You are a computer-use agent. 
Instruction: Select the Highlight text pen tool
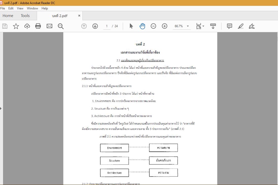coord(241,26)
